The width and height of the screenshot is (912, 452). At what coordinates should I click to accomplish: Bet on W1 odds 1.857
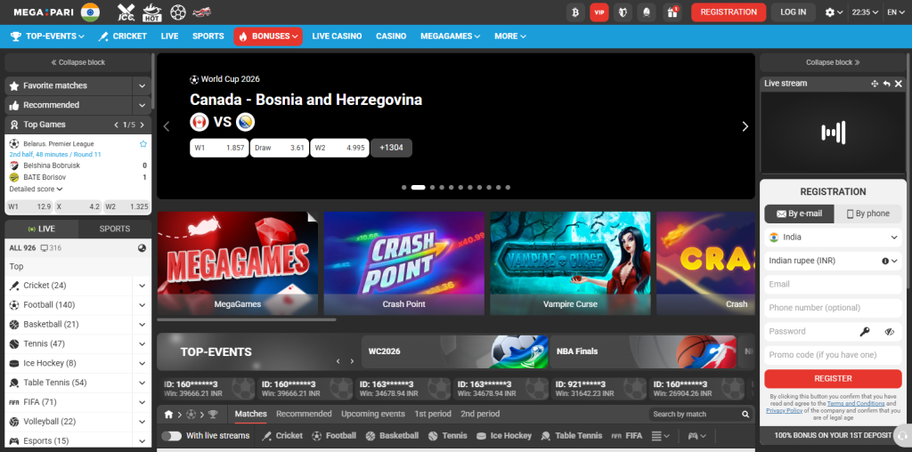219,149
